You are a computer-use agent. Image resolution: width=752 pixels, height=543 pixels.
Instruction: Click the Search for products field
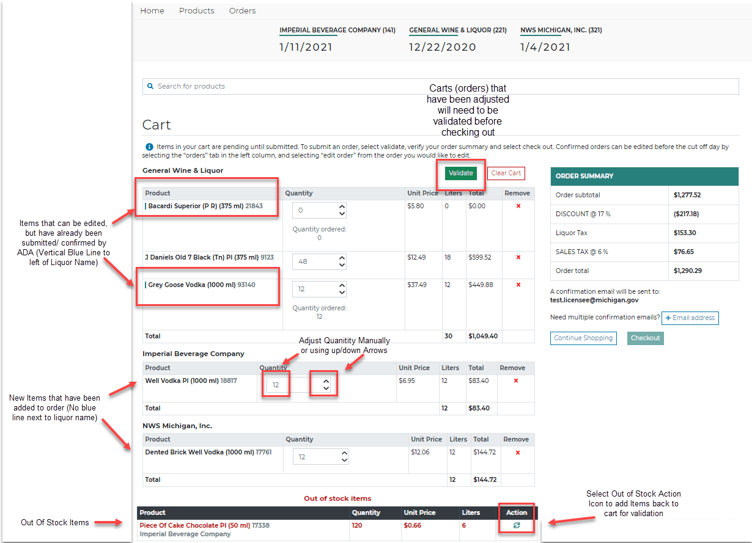tap(440, 87)
